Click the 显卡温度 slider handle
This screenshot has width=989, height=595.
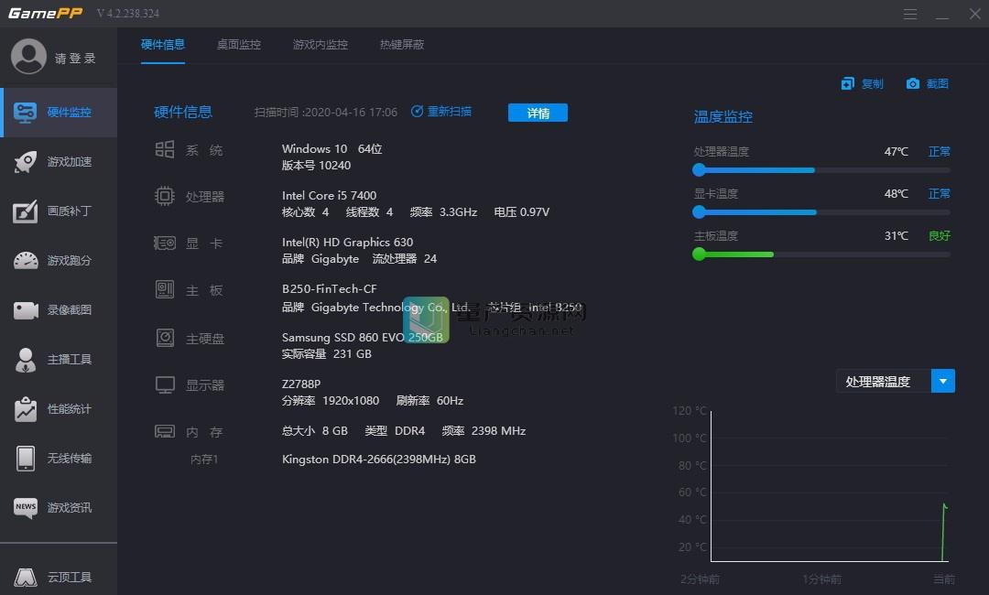[699, 212]
